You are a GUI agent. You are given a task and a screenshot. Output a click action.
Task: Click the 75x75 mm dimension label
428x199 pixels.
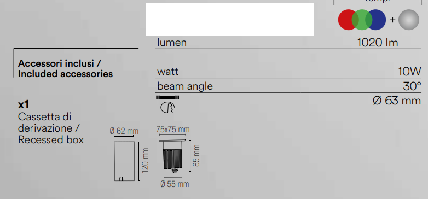click(x=173, y=129)
